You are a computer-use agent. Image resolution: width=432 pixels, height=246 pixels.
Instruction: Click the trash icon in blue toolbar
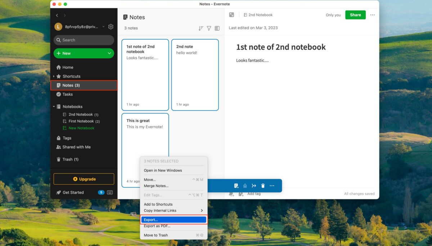[263, 186]
